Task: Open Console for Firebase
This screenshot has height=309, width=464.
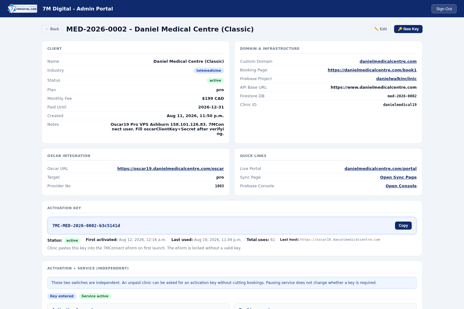Action: [x=401, y=186]
